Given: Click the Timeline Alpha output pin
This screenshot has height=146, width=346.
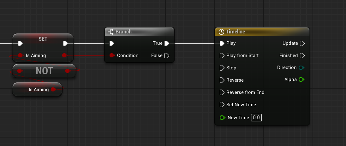Looking at the screenshot, I should (301, 79).
